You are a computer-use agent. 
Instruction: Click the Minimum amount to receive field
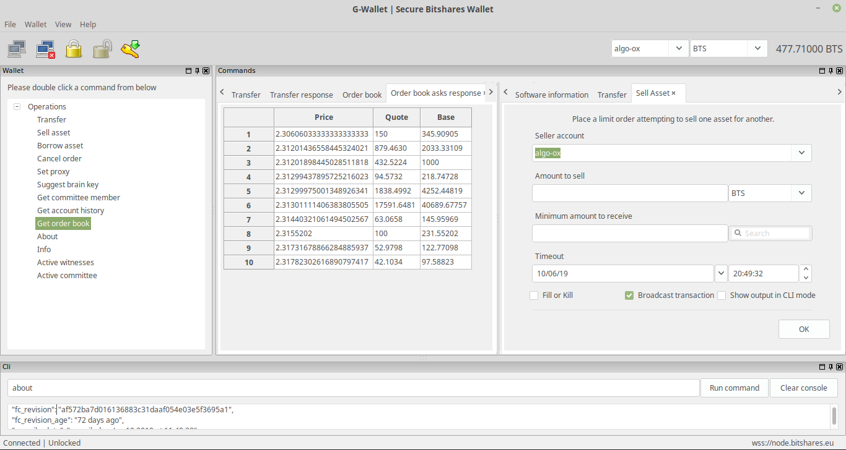pyautogui.click(x=630, y=233)
